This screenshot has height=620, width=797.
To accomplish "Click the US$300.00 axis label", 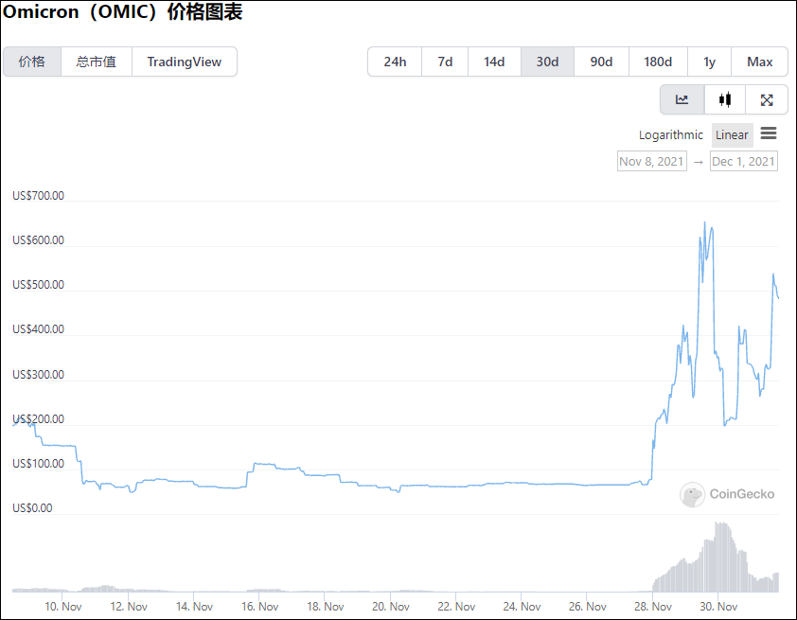I will pos(38,375).
